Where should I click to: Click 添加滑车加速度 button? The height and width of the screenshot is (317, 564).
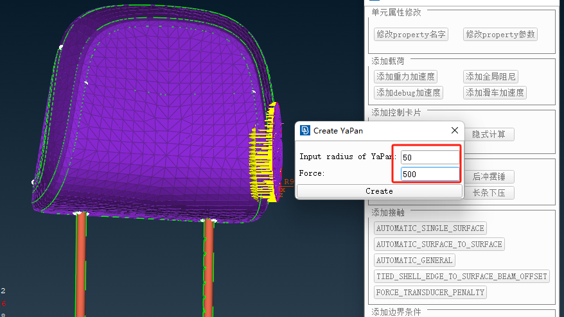tap(495, 93)
